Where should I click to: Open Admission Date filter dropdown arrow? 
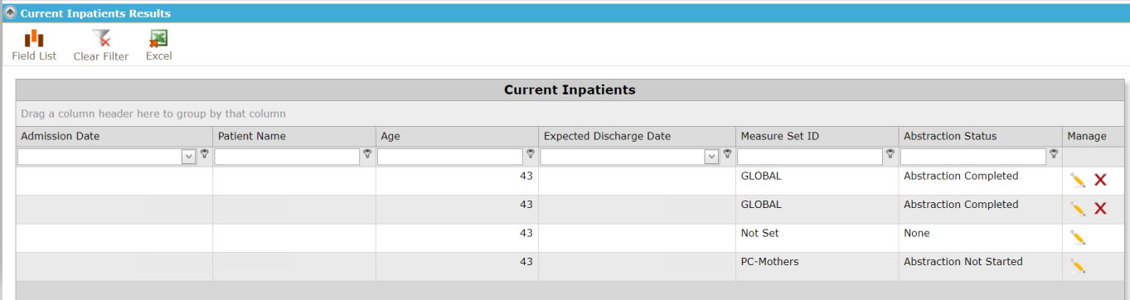(189, 157)
